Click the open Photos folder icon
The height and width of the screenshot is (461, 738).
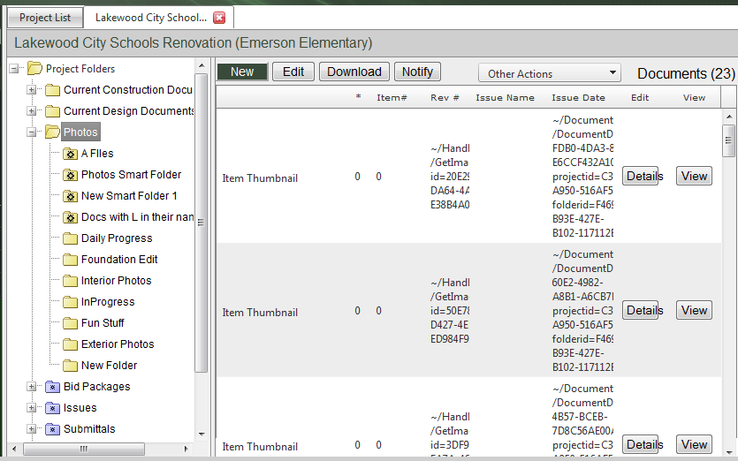point(52,132)
